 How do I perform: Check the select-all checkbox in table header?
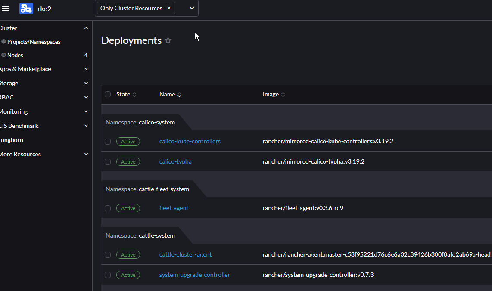point(108,94)
